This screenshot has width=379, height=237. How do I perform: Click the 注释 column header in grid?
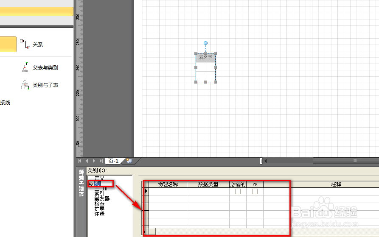(x=336, y=184)
